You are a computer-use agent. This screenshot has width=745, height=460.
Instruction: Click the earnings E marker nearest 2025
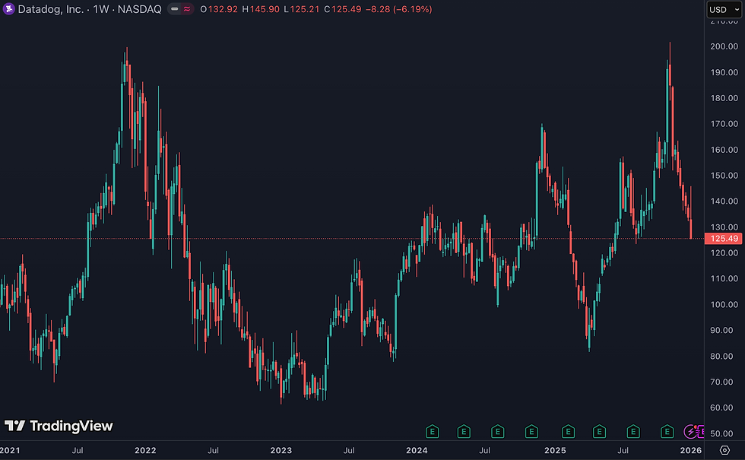click(x=568, y=432)
